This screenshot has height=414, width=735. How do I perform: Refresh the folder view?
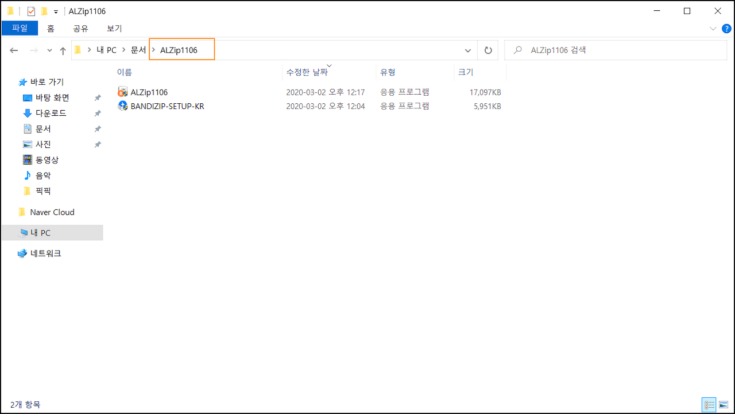pyautogui.click(x=488, y=50)
